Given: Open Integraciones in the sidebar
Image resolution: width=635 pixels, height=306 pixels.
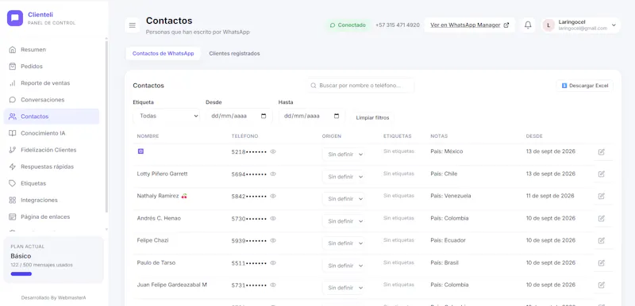Looking at the screenshot, I should point(51,200).
